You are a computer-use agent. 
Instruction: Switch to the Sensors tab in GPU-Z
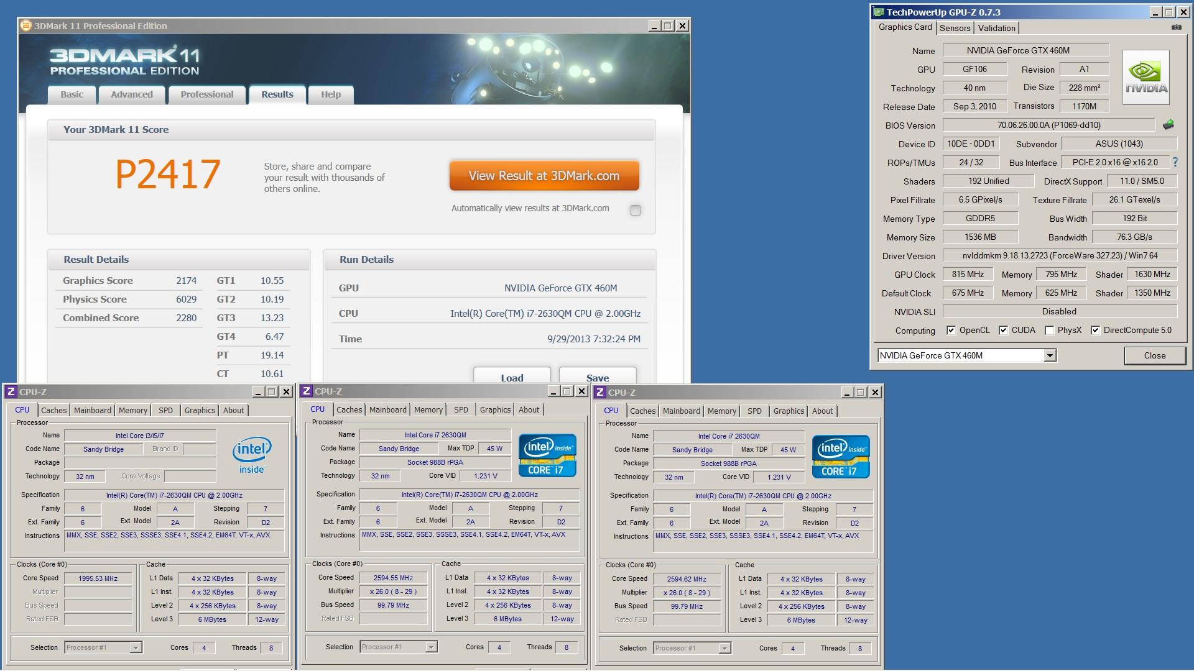(955, 28)
